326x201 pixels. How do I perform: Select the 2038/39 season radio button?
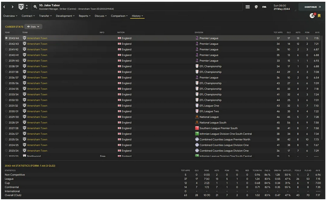tap(6, 66)
